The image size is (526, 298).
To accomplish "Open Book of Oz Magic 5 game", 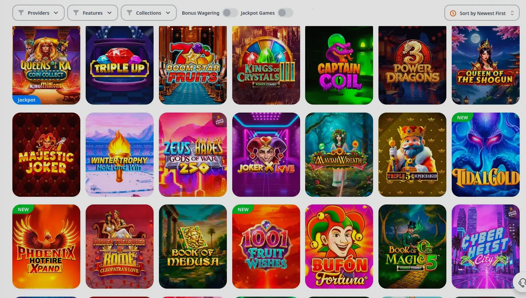I will tap(412, 247).
